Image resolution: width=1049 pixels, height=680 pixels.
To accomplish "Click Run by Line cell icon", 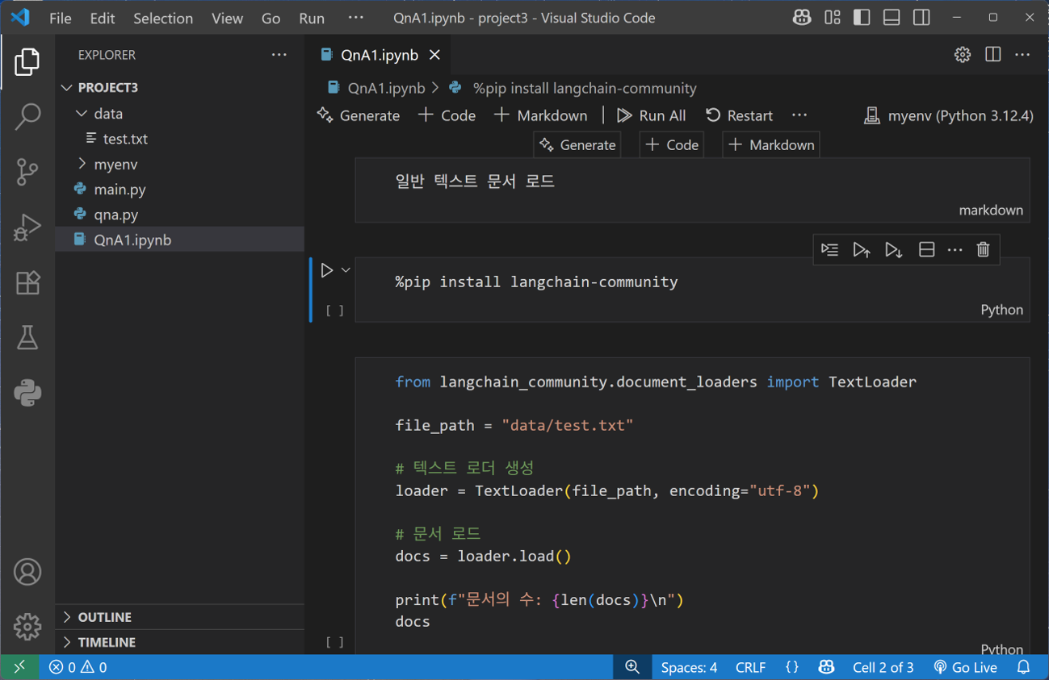I will coord(830,249).
